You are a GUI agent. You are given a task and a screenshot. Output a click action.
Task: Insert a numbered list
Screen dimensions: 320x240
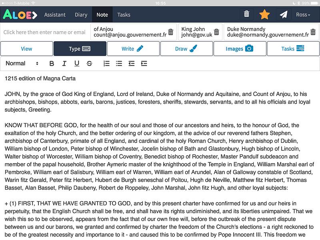[106, 64]
